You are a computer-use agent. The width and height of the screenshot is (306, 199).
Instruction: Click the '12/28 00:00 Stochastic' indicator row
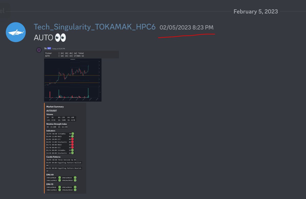pos(60,153)
